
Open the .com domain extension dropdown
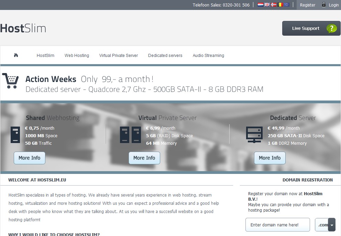click(x=325, y=225)
